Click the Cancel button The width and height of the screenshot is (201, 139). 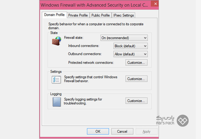click(x=122, y=131)
